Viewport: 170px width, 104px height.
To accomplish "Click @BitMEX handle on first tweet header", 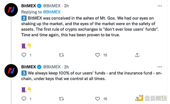I will [52, 6].
